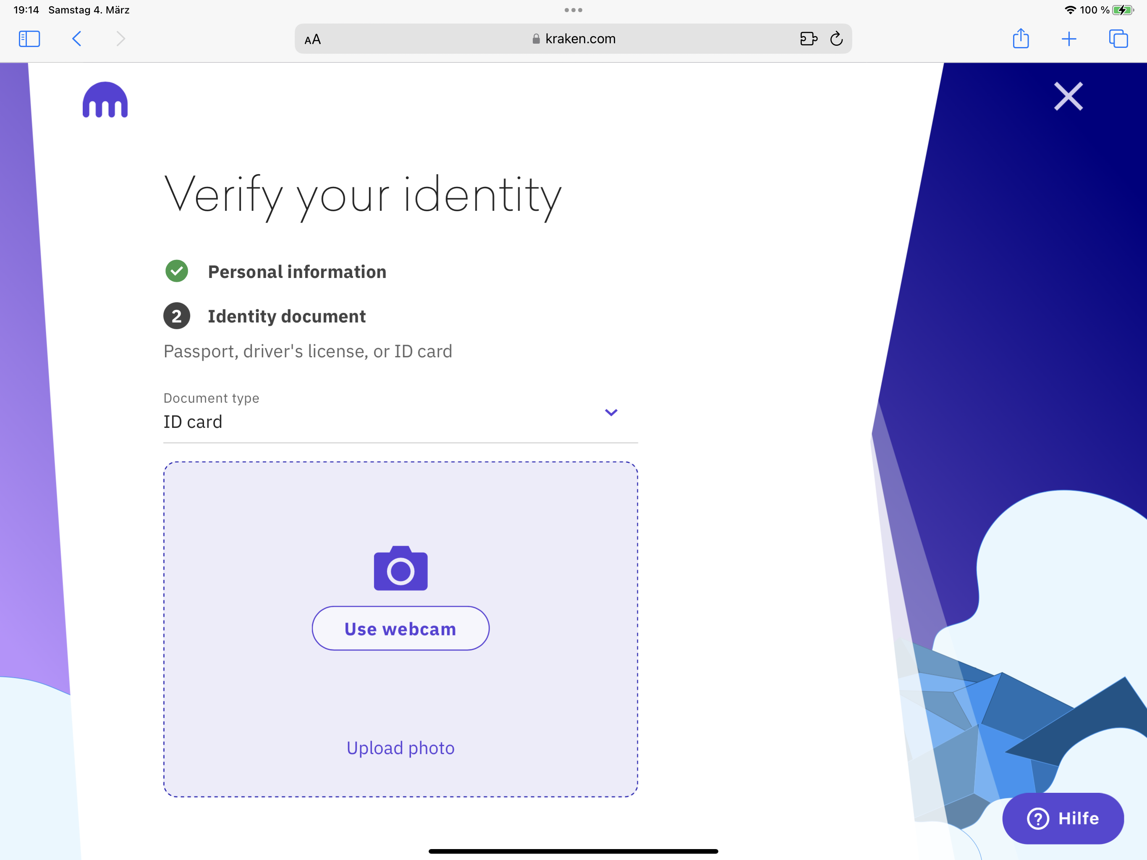Click the Kraken logo
The height and width of the screenshot is (860, 1147).
point(105,100)
